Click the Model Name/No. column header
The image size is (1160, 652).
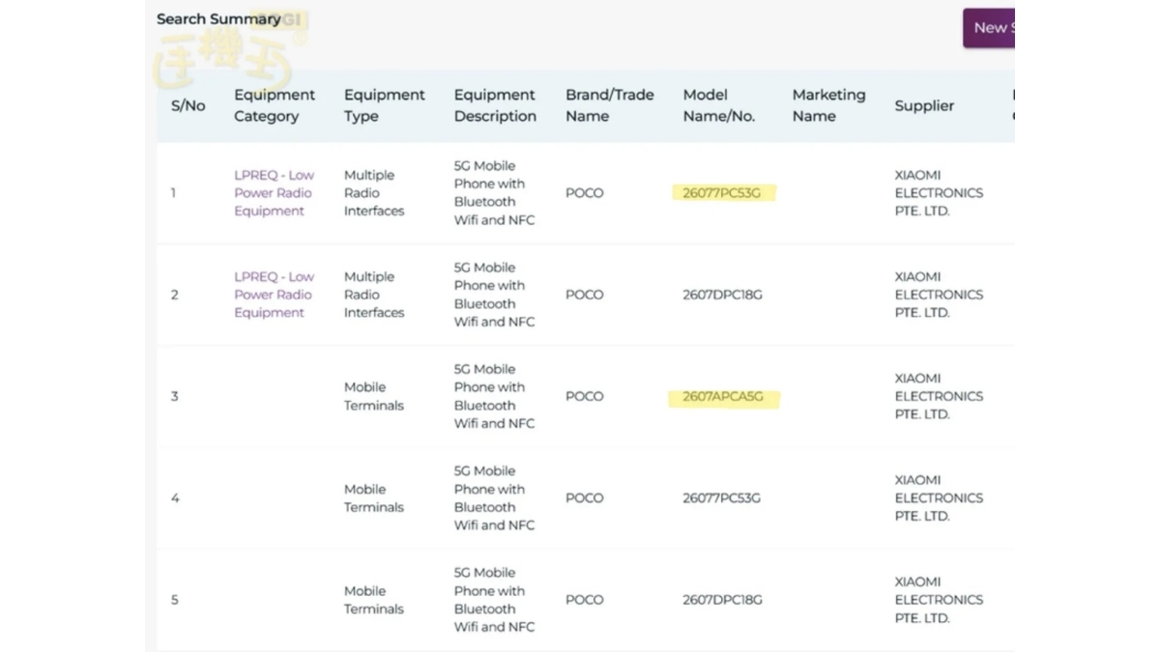[x=719, y=105]
